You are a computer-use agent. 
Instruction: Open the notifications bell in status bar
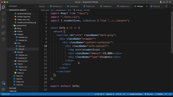pyautogui.click(x=170, y=94)
